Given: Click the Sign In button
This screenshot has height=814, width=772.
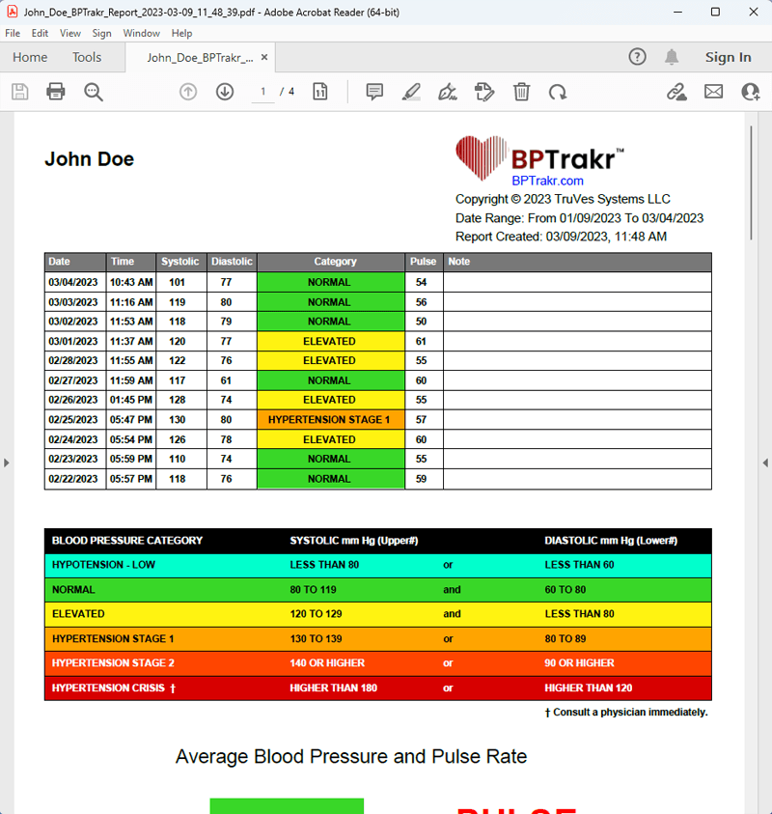Looking at the screenshot, I should (728, 57).
